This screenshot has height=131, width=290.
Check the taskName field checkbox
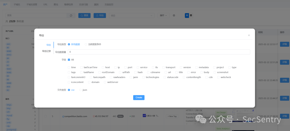pos(81,72)
